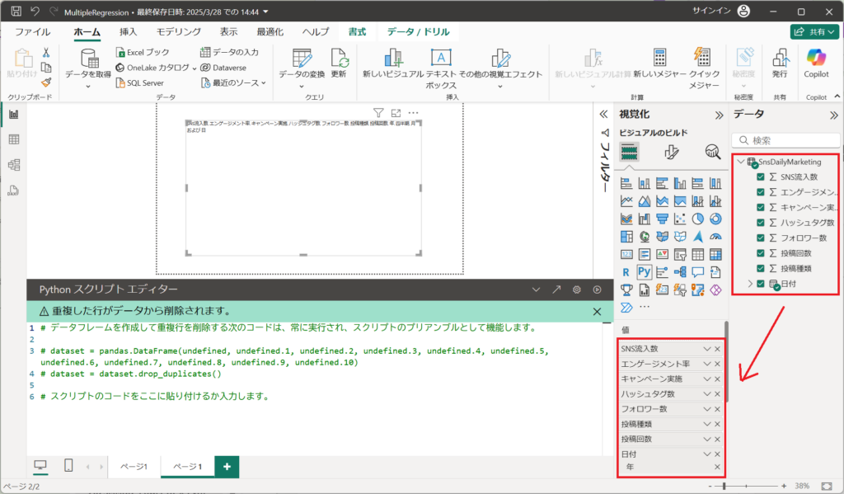The height and width of the screenshot is (494, 844).
Task: Open the format visual brush tab
Action: point(671,152)
